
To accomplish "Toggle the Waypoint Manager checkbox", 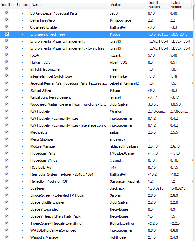I will click(7, 237).
